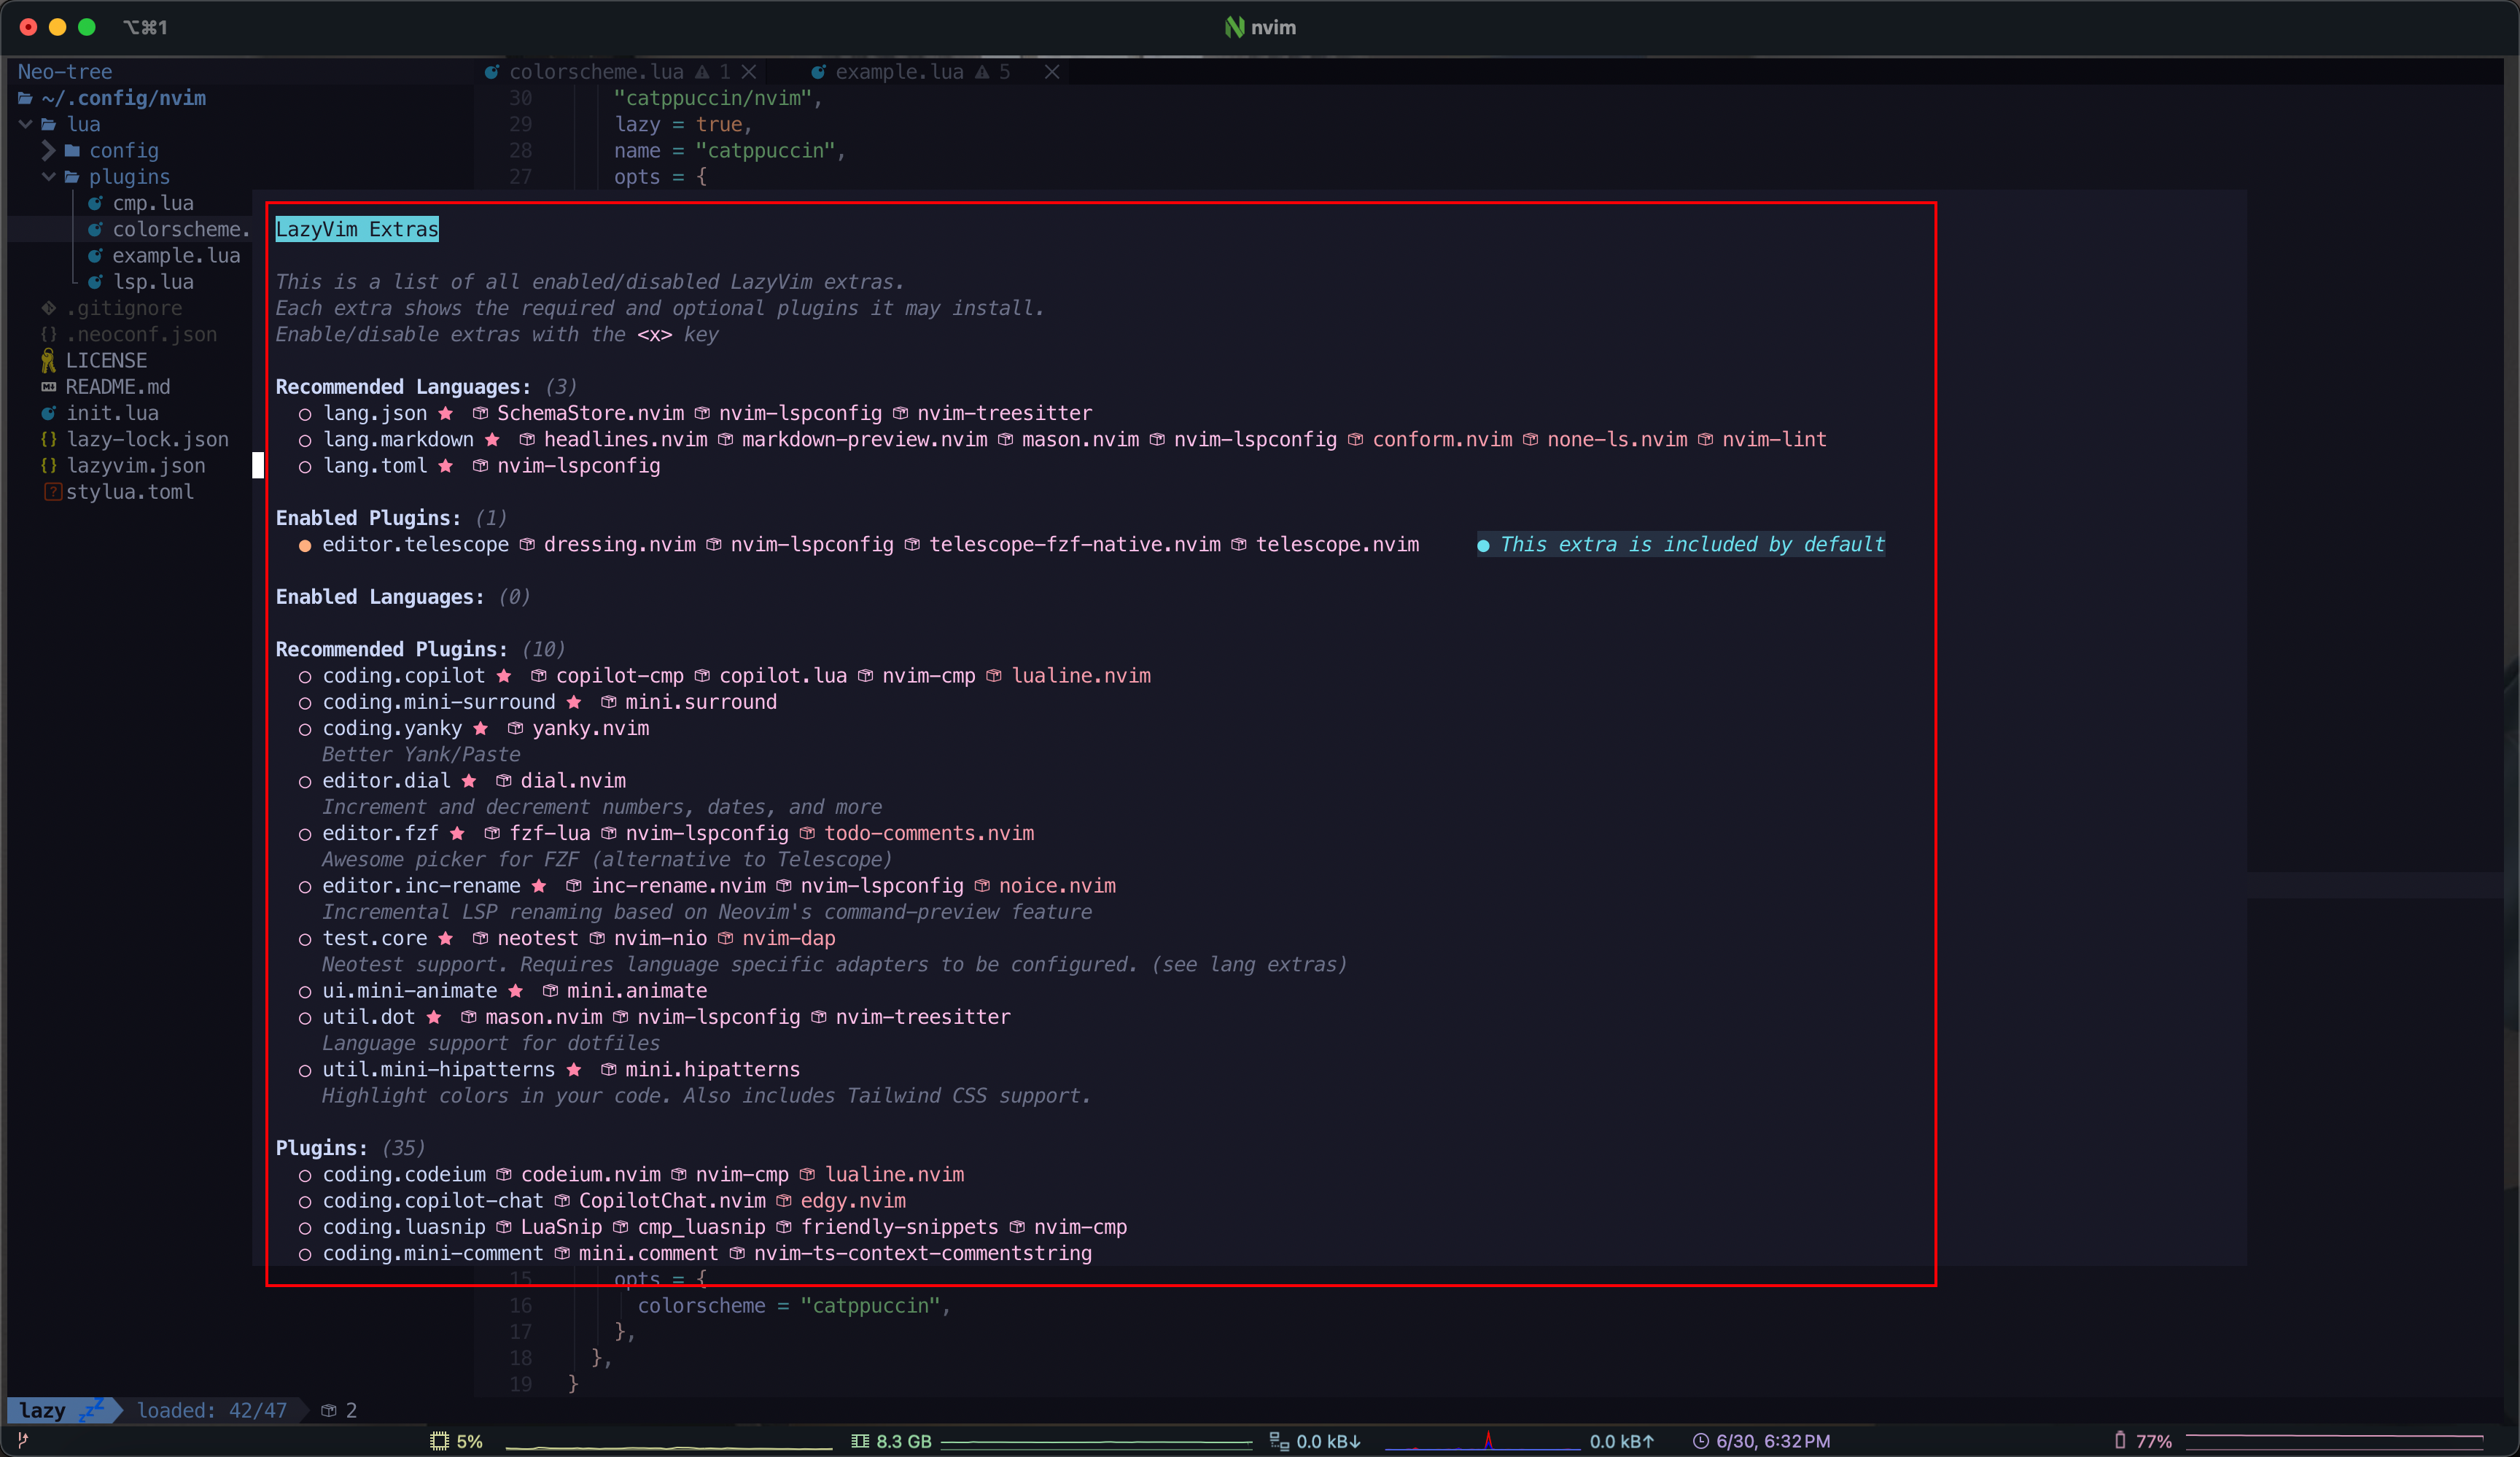The height and width of the screenshot is (1457, 2520).
Task: Open init.lua in the file tree
Action: (112, 413)
